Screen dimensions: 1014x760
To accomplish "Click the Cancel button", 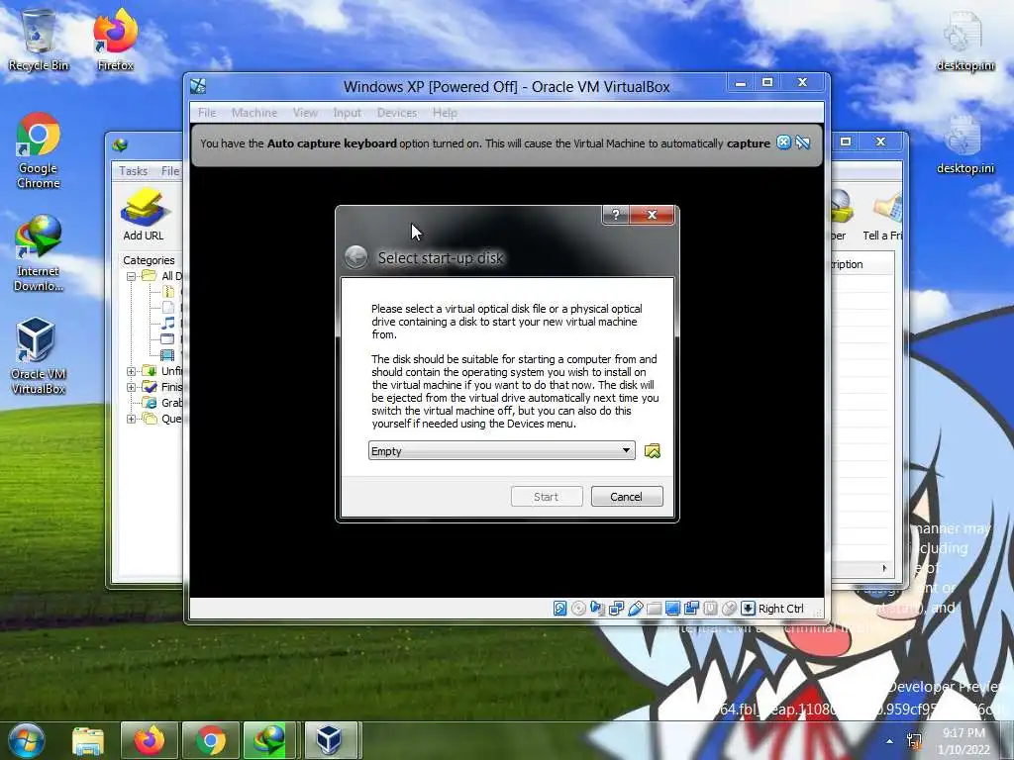I will coord(627,497).
